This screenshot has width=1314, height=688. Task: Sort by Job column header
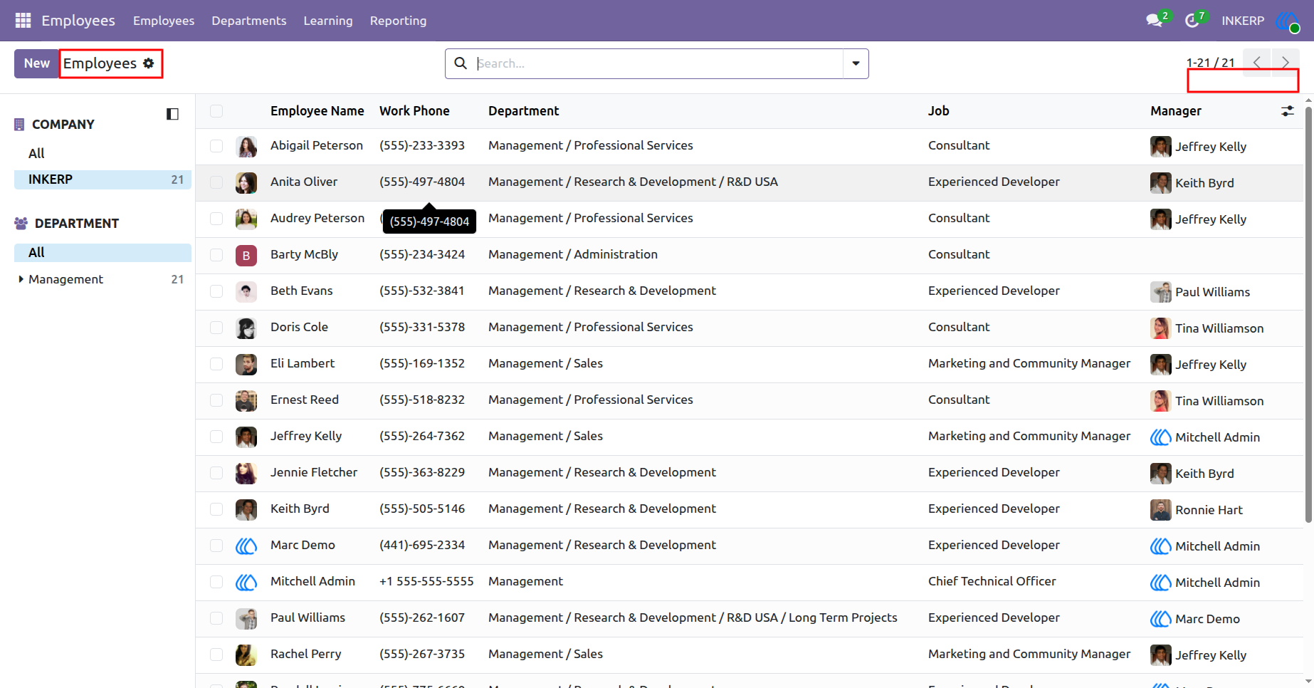click(x=939, y=111)
